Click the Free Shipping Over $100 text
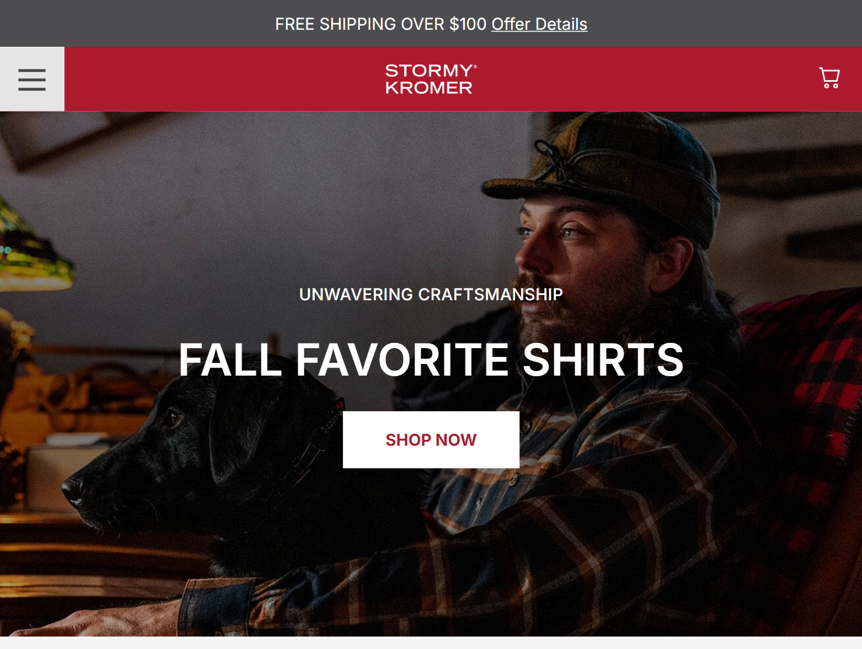This screenshot has width=862, height=649. [x=381, y=24]
